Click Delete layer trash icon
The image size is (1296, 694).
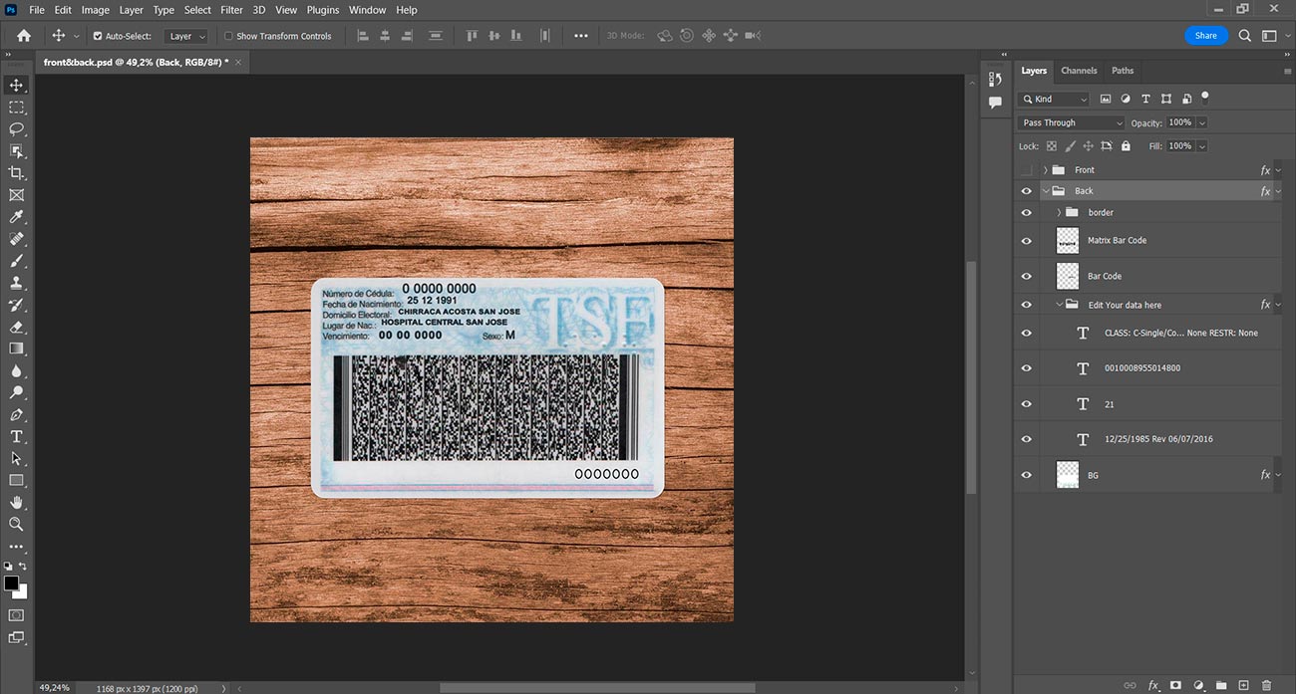coord(1267,685)
